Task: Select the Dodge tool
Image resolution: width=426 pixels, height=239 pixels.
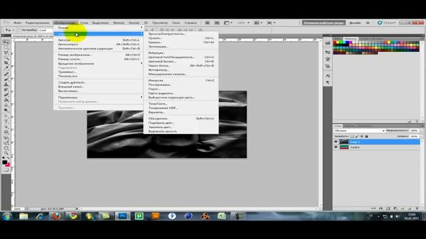Action: [6, 110]
